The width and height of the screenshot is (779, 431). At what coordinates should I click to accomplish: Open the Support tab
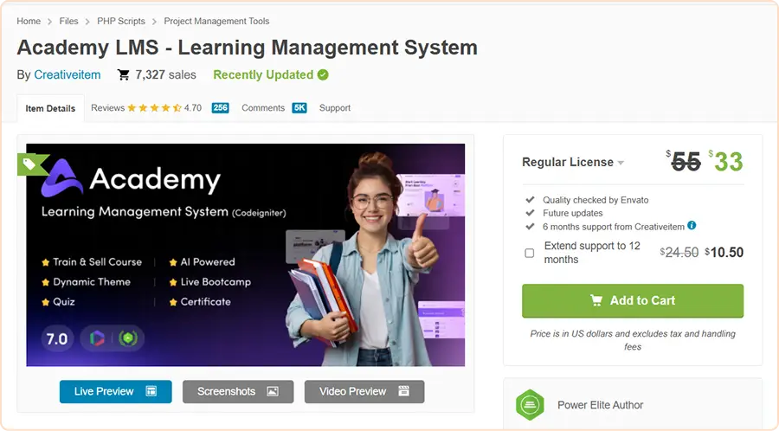[335, 107]
